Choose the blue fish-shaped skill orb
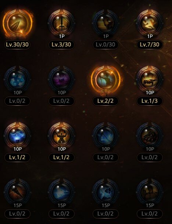The height and width of the screenshot is (224, 172). [62, 192]
